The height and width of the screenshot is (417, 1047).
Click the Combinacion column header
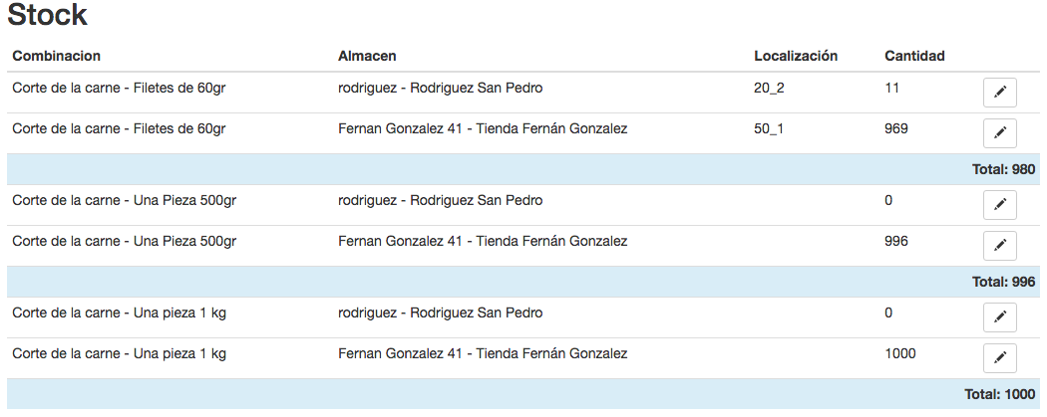click(x=57, y=56)
